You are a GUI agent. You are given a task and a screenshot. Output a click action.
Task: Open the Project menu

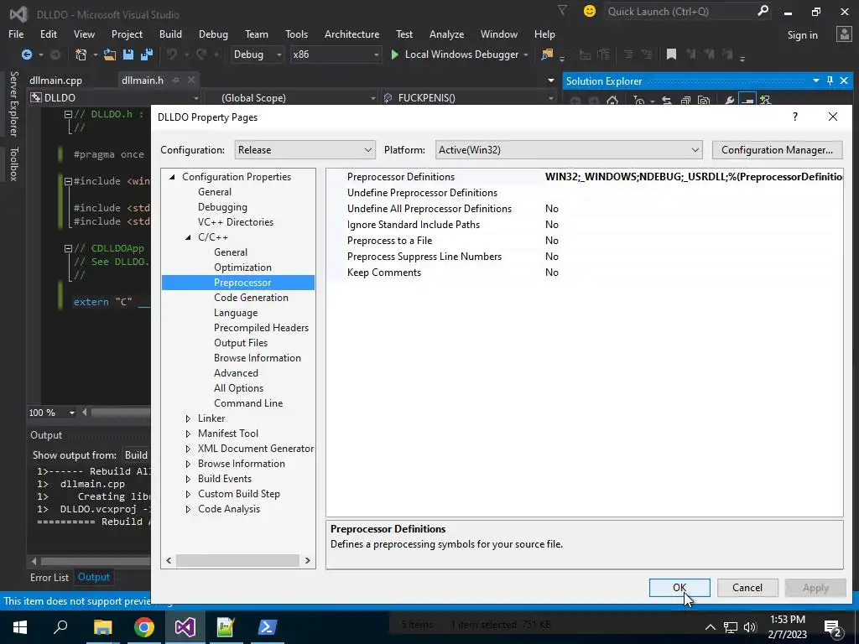(x=127, y=34)
